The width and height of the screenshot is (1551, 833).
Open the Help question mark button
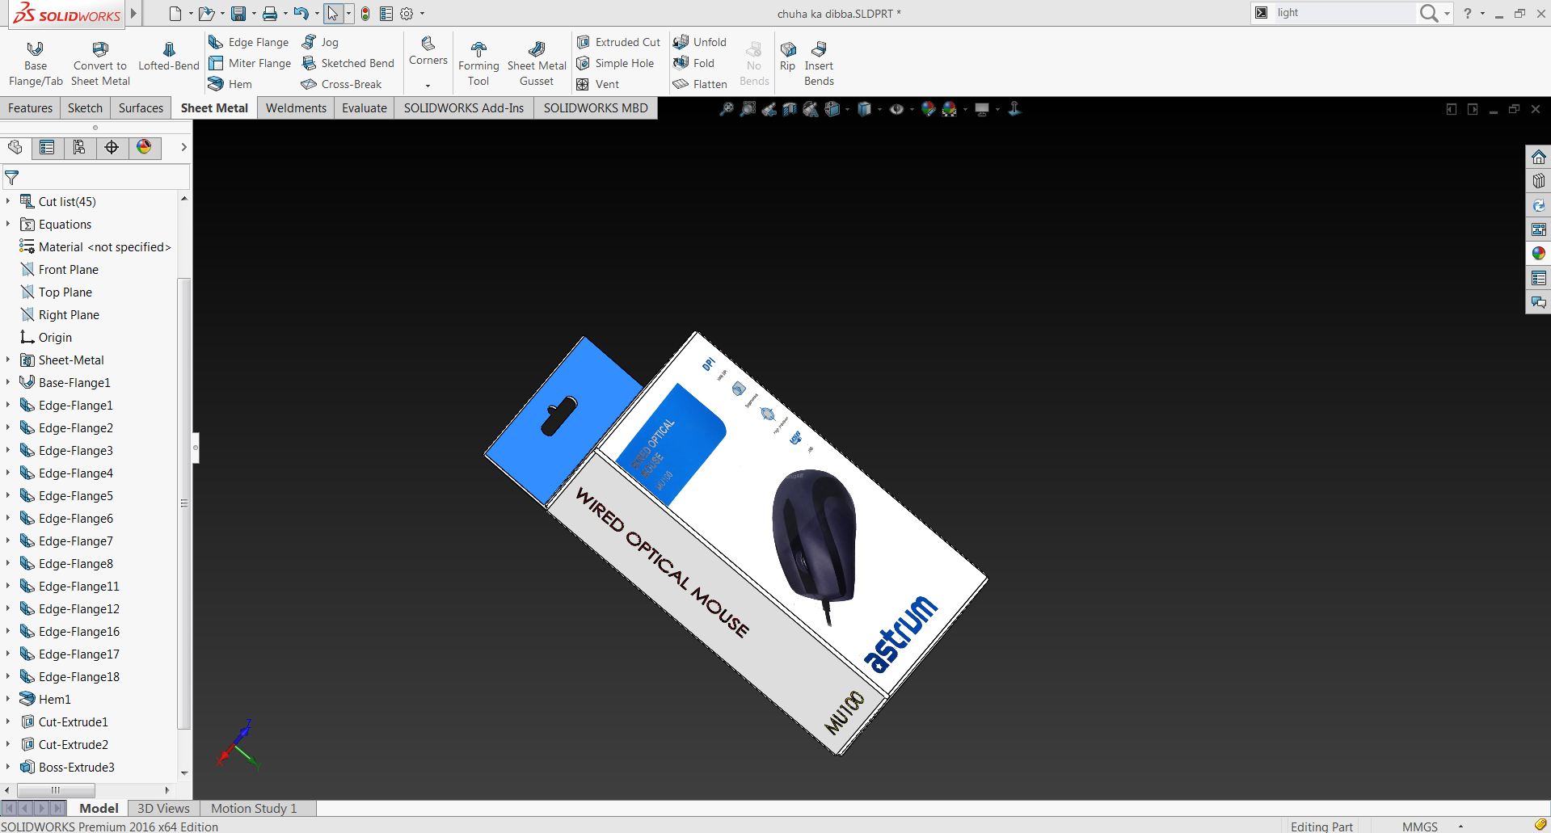(x=1468, y=13)
